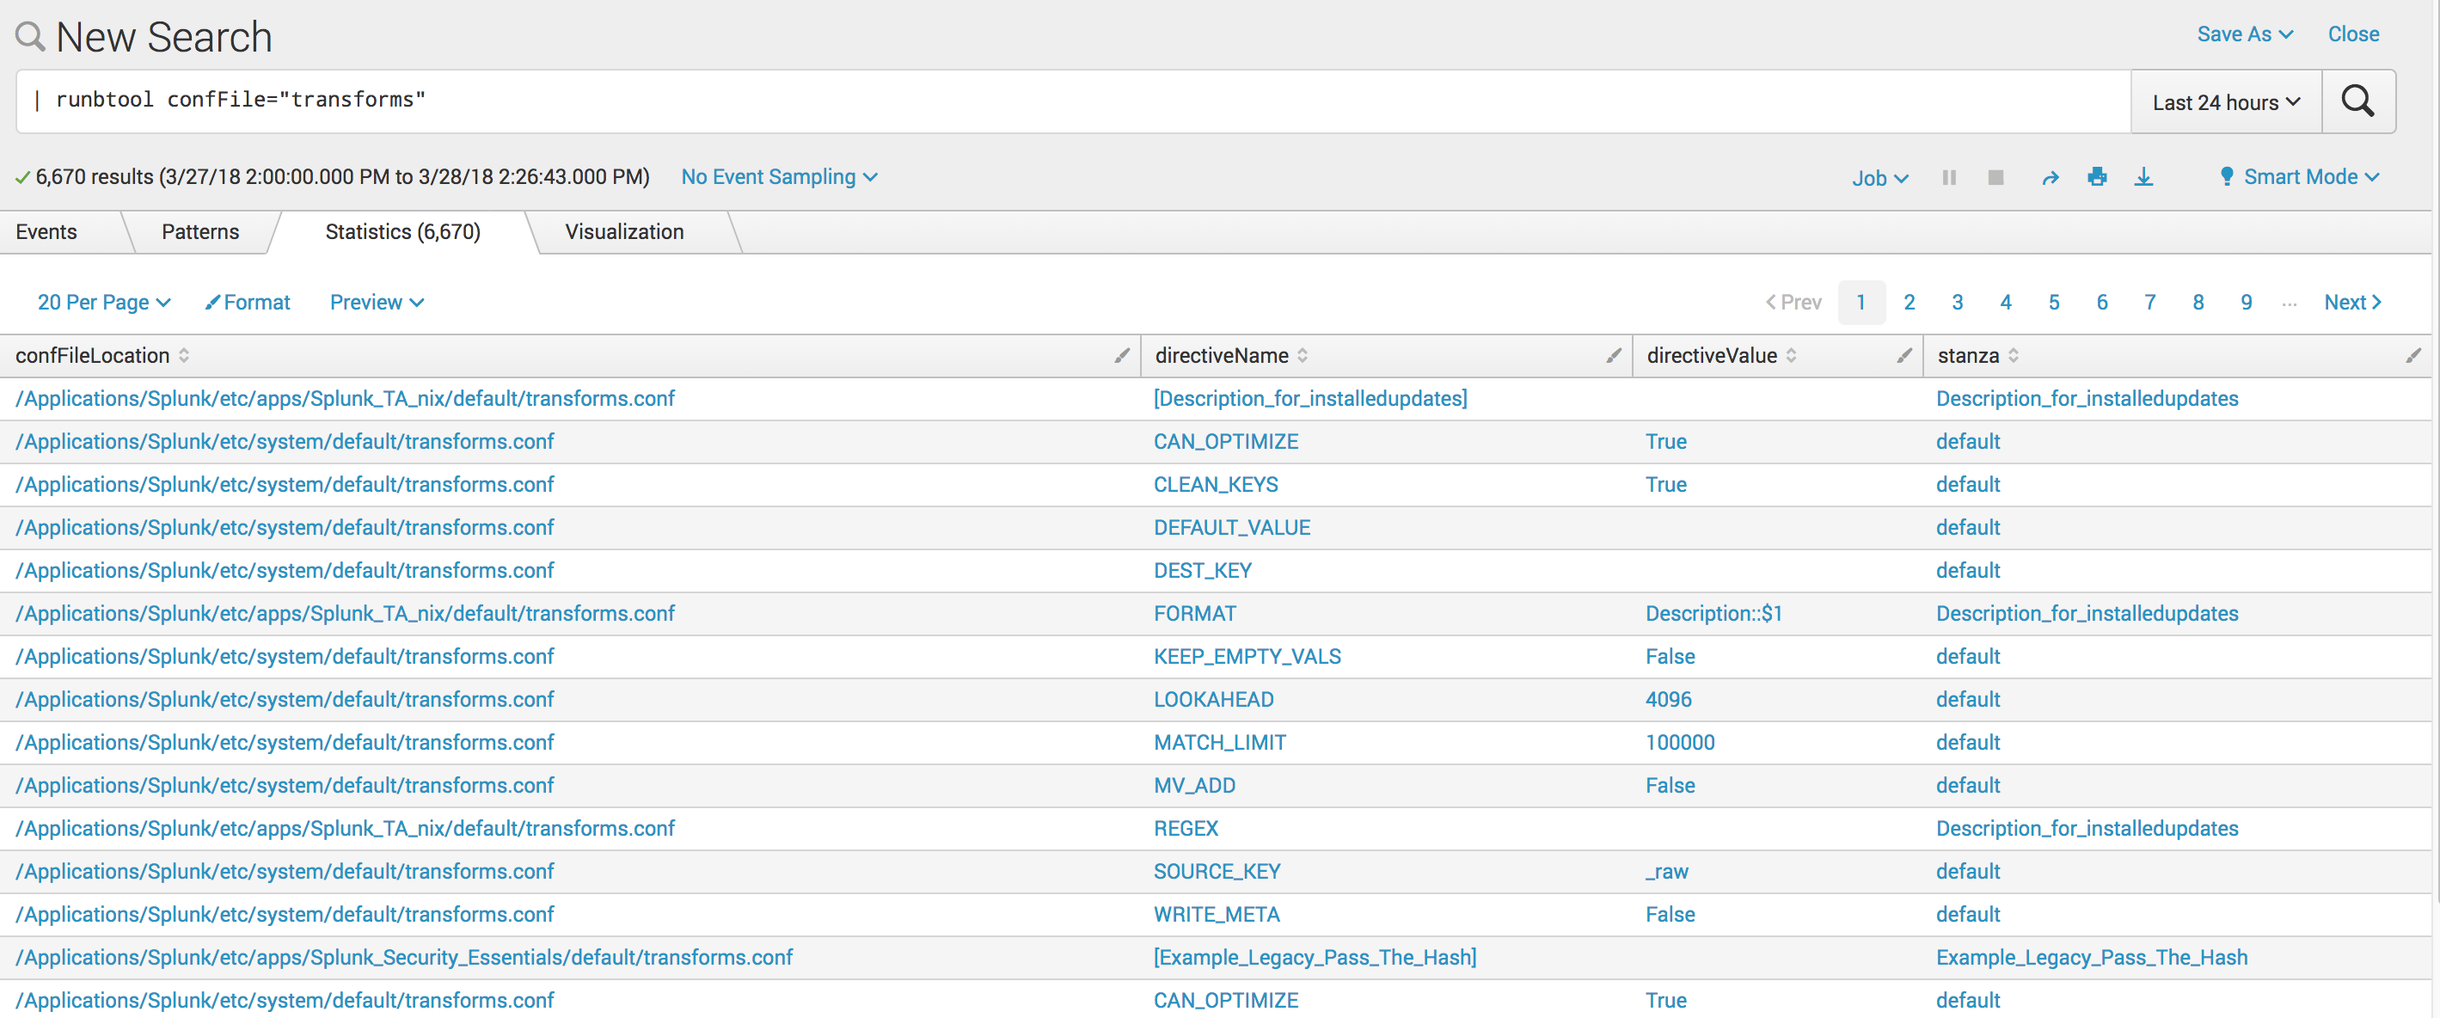The height and width of the screenshot is (1018, 2440).
Task: Edit directiveValue column with pencil icon
Action: (1904, 356)
